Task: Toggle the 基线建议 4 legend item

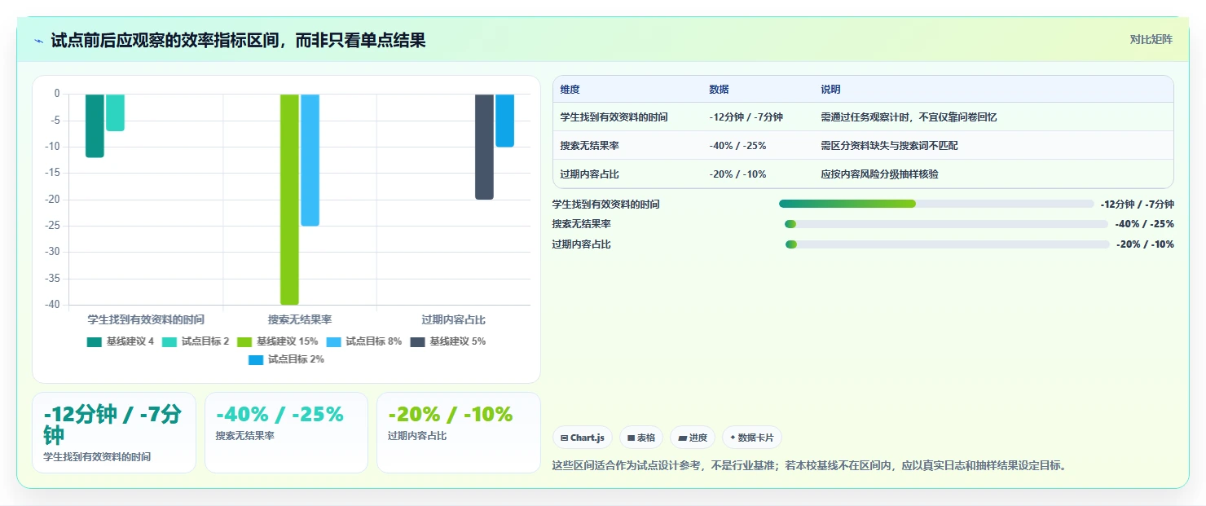Action: coord(121,341)
